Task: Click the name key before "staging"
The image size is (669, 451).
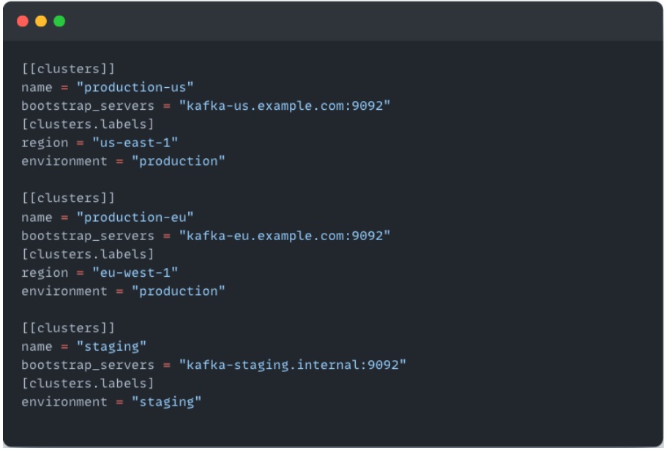Action: point(37,346)
